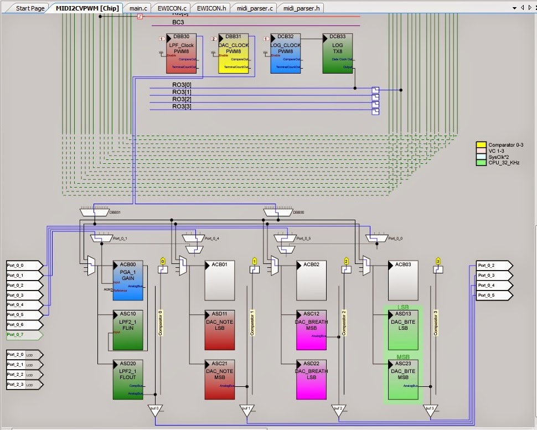The height and width of the screenshot is (430, 537).
Task: Click the Port_0_2 pin on right
Action: (494, 265)
